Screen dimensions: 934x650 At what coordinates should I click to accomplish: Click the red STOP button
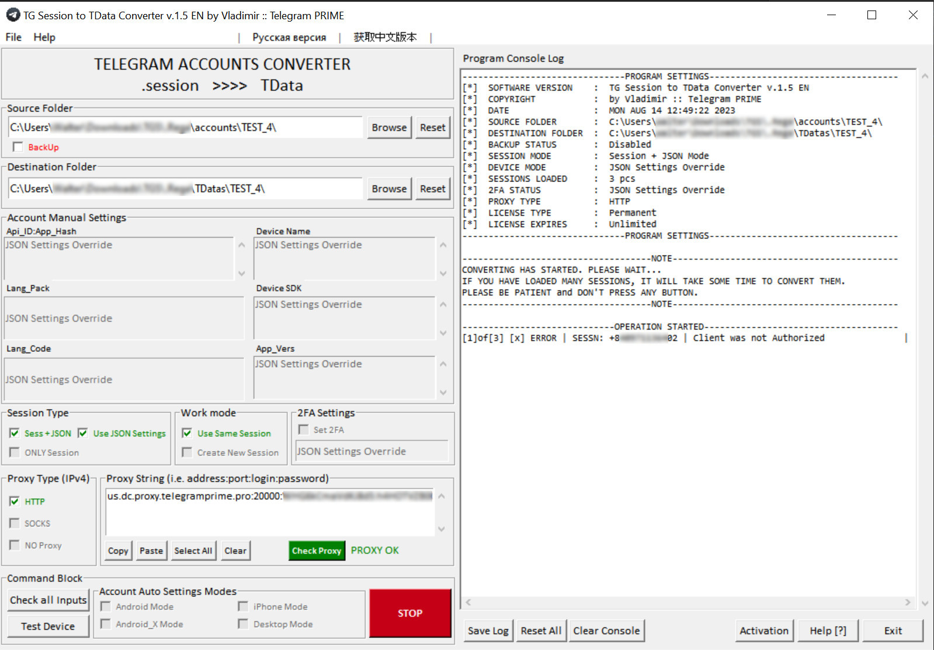[x=410, y=613]
